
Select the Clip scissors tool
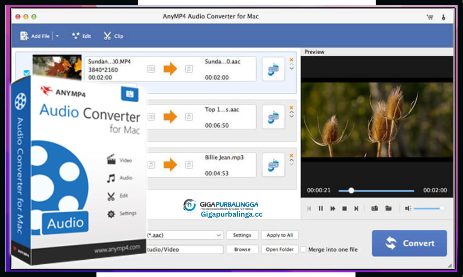point(113,36)
